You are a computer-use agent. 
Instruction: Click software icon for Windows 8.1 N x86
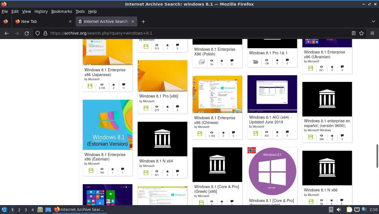tap(311, 202)
